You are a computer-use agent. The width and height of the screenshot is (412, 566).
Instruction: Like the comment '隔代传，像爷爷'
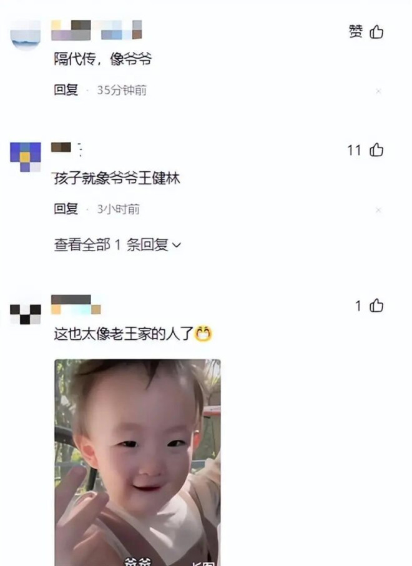click(x=376, y=32)
